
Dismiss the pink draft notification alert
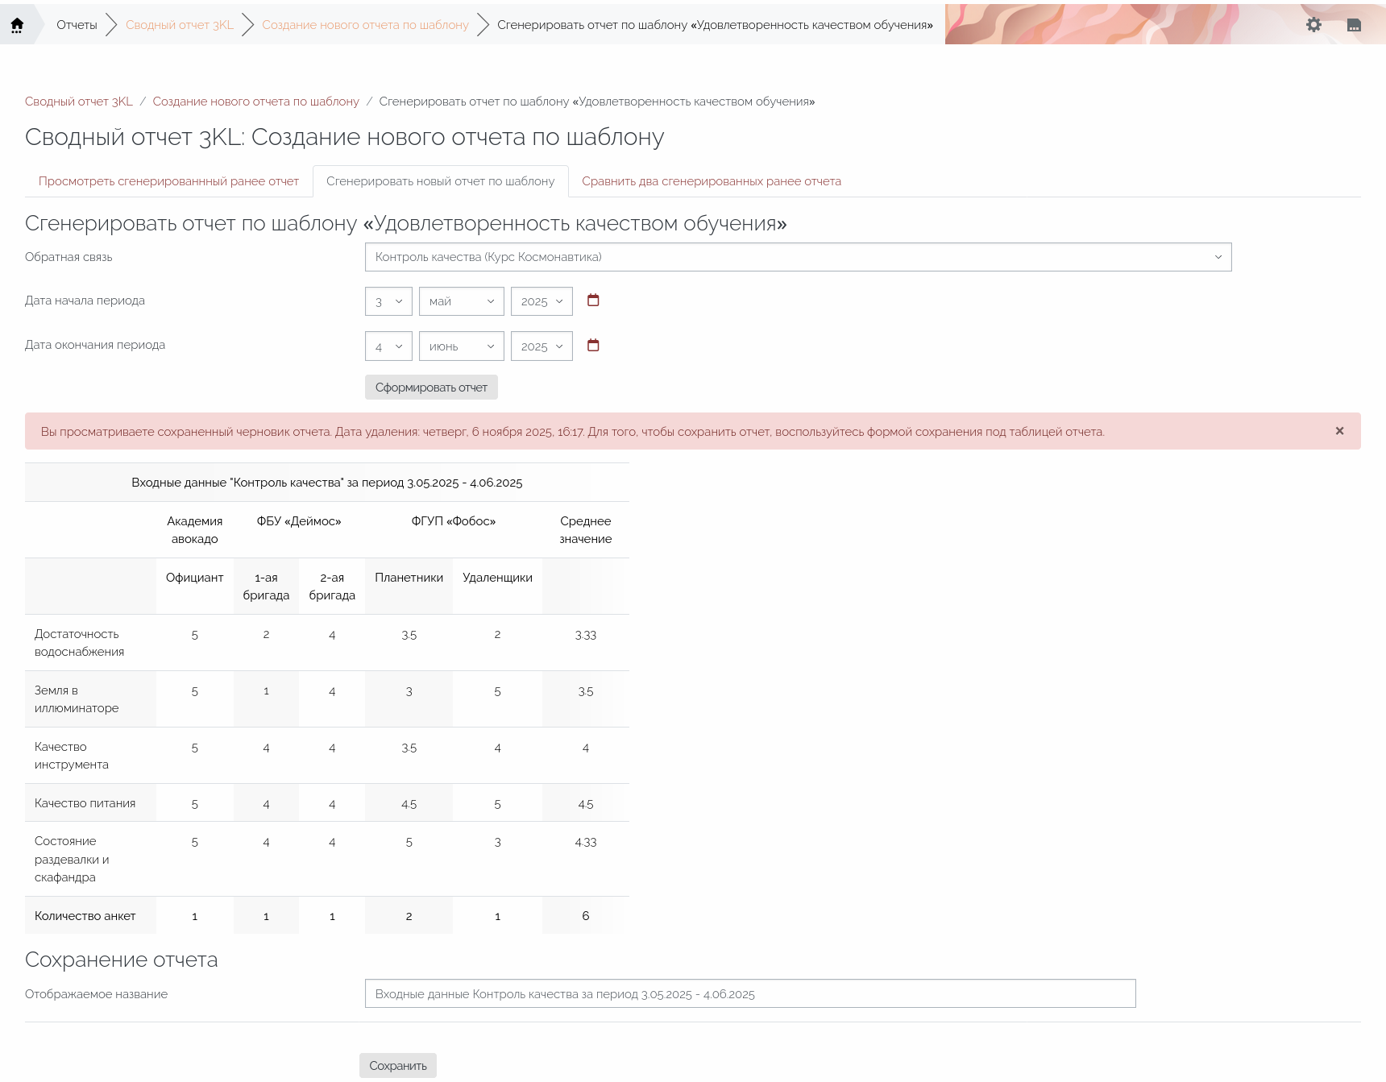[1339, 431]
